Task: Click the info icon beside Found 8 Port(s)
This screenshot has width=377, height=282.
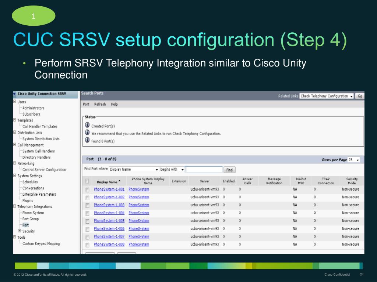Action: pyautogui.click(x=87, y=140)
